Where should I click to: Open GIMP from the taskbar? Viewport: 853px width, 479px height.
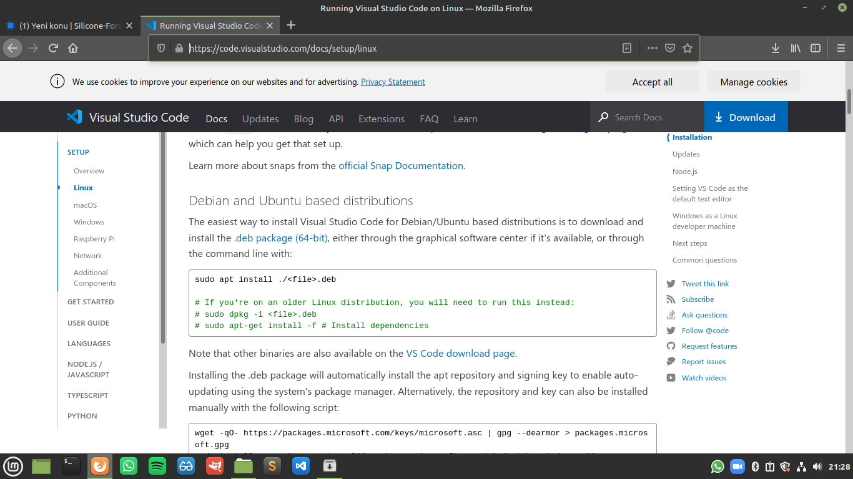pos(215,466)
